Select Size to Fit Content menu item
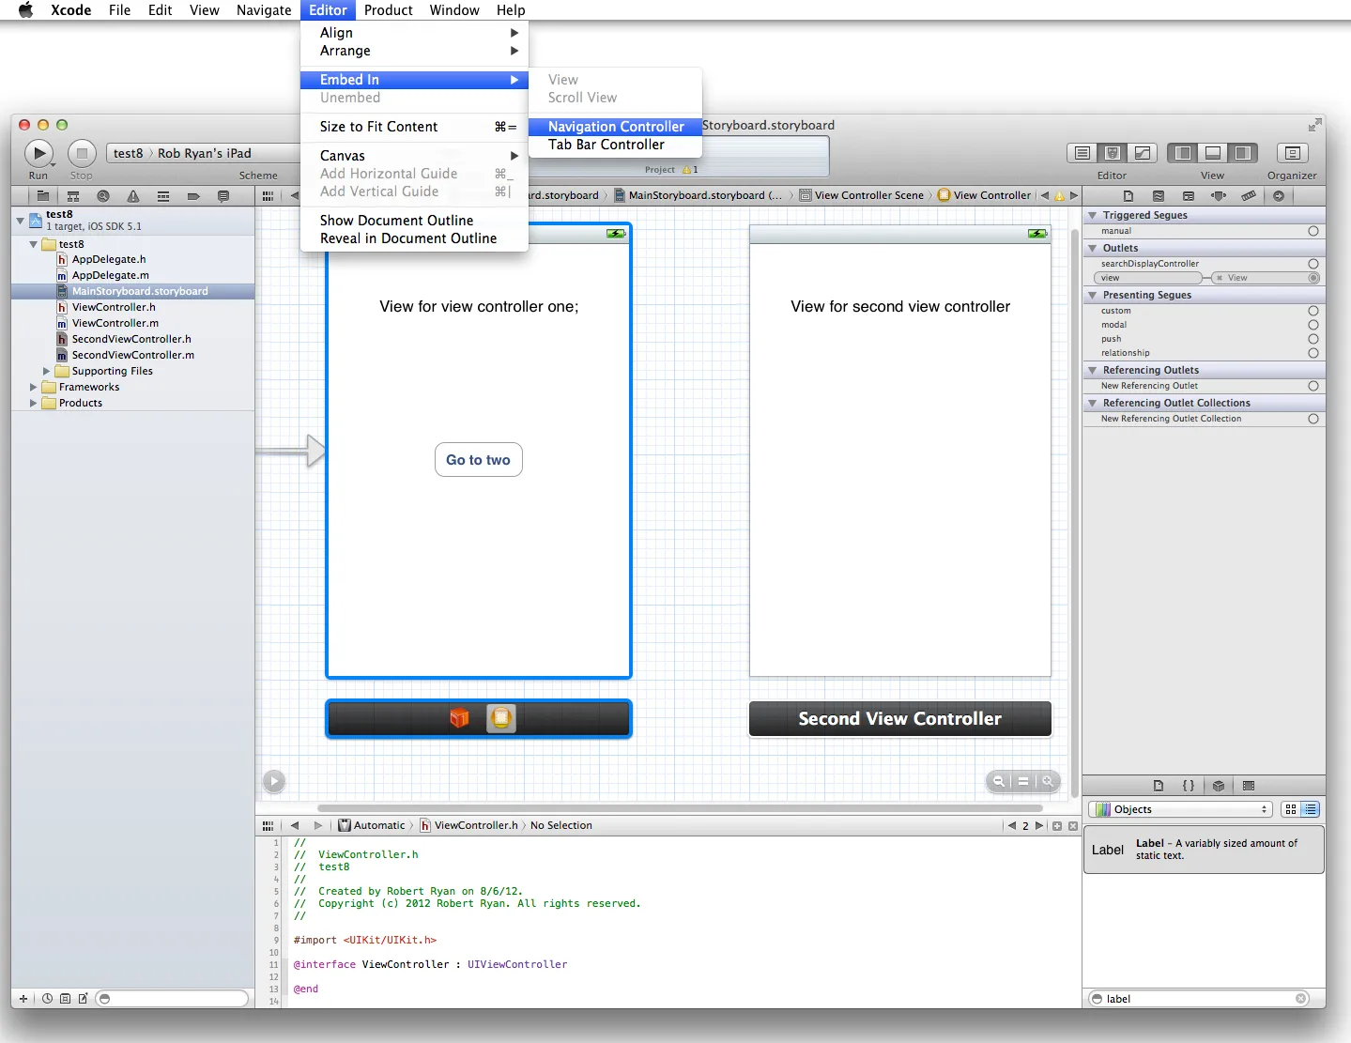This screenshot has height=1043, width=1351. point(414,127)
